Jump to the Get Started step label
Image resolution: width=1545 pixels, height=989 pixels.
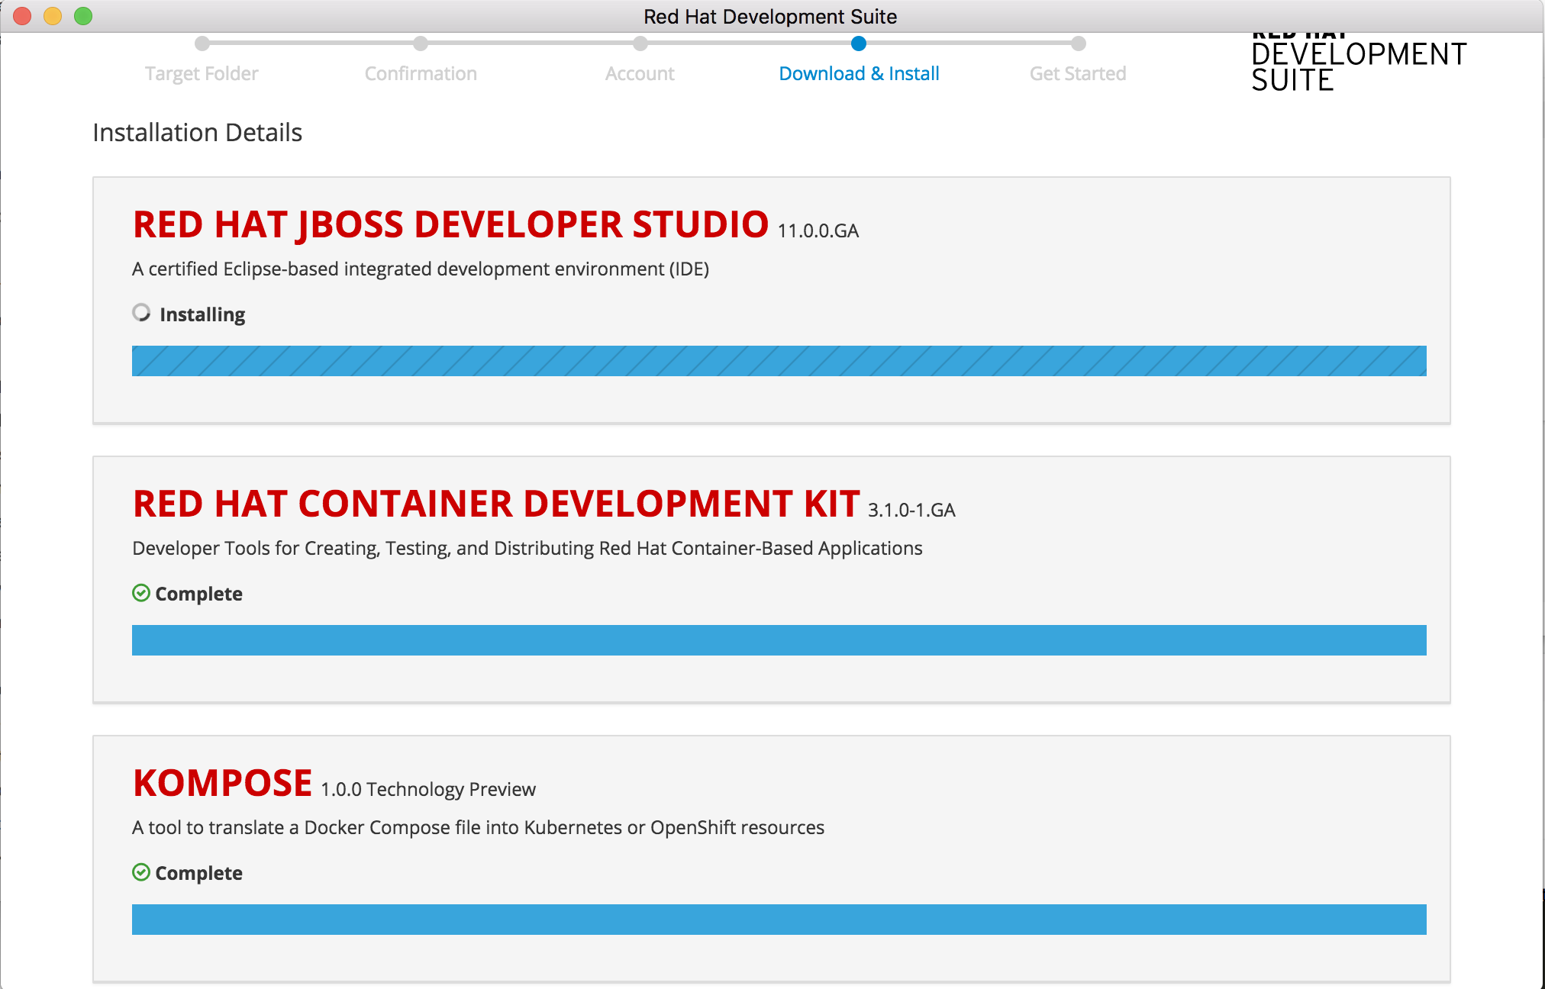click(x=1078, y=74)
